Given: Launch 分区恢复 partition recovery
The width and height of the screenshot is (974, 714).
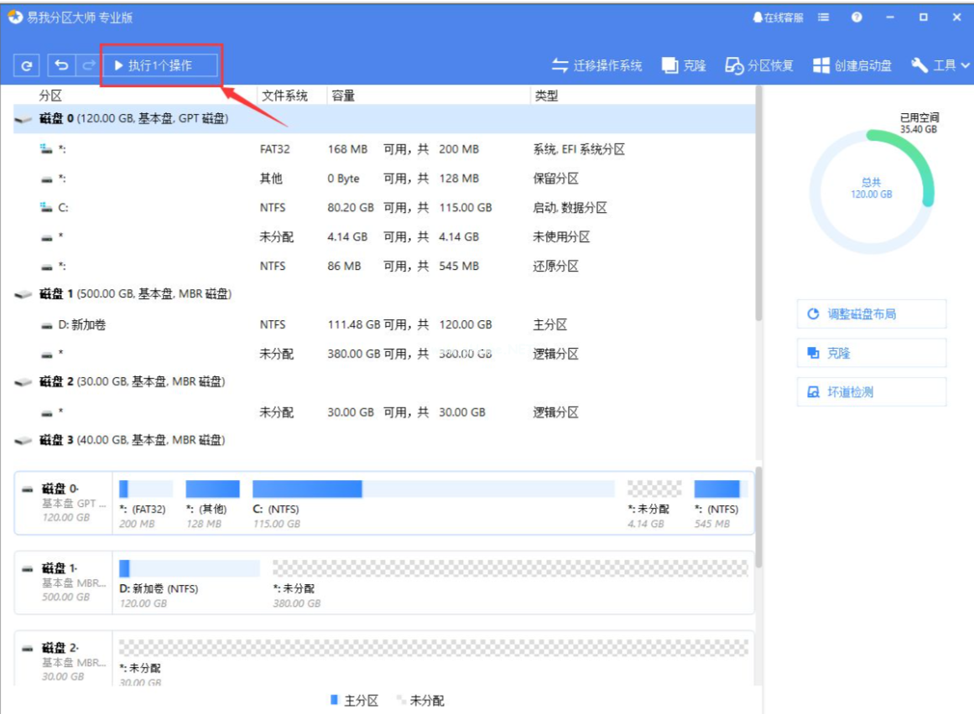Looking at the screenshot, I should 759,65.
